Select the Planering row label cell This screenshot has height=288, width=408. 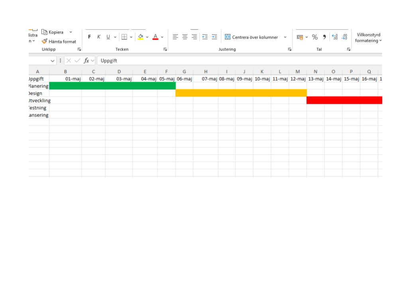tap(39, 86)
